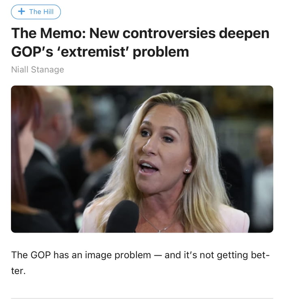
Task: Click the word 'deepen' in the headline
Action: [x=244, y=34]
